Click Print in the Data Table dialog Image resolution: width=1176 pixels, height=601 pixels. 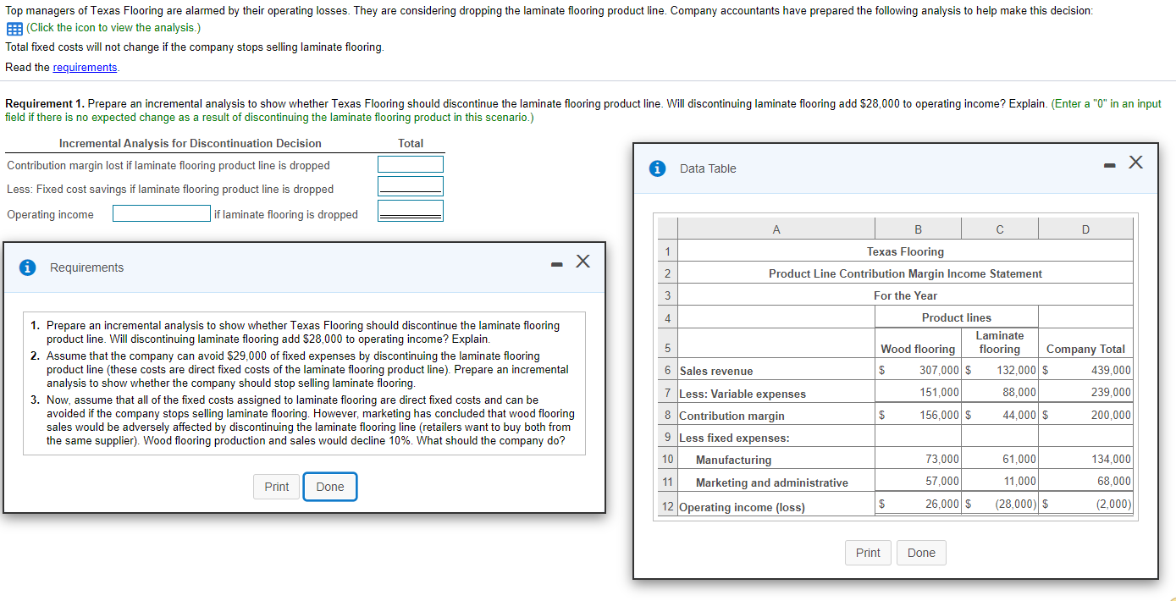click(868, 553)
